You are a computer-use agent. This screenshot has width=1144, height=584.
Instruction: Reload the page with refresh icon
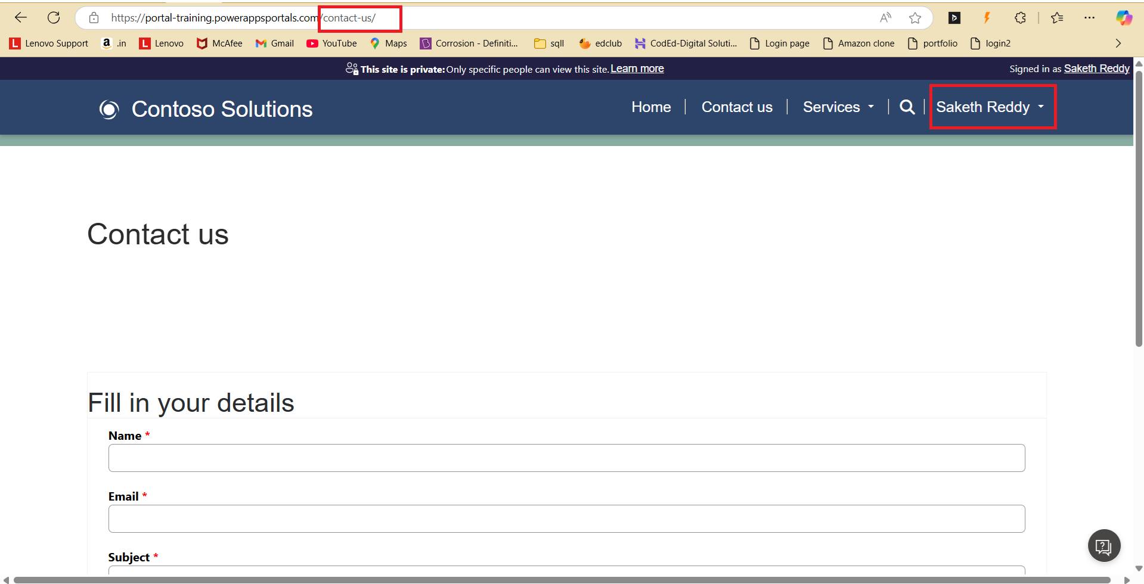coord(54,18)
